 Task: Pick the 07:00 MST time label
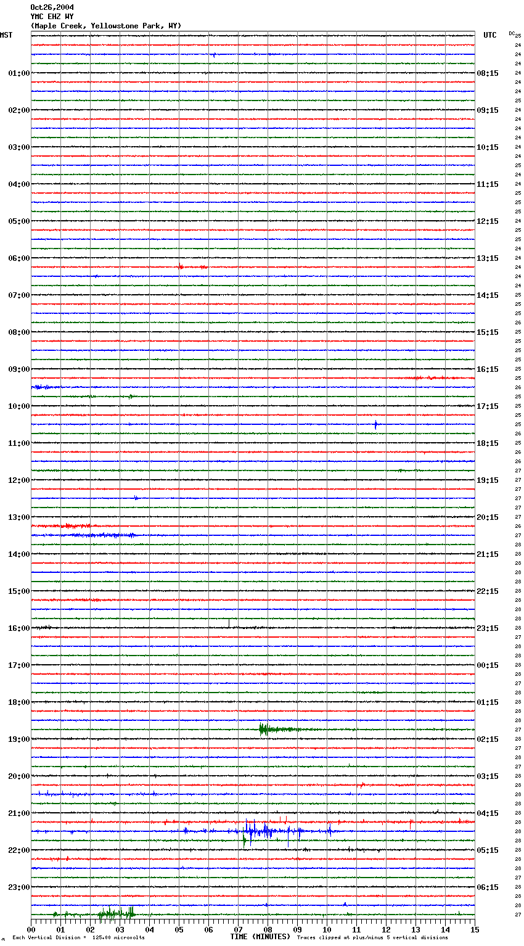coord(19,295)
